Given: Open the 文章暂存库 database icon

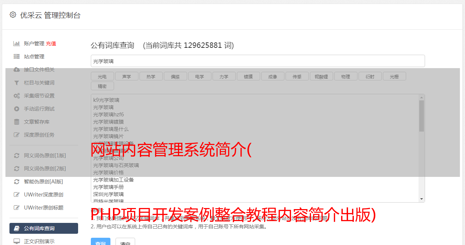Looking at the screenshot, I should [16, 122].
